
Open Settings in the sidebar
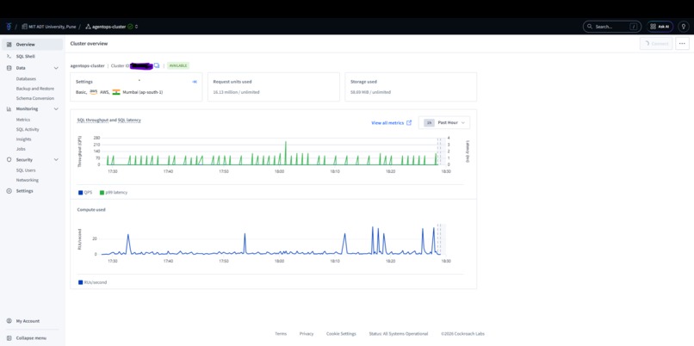point(24,191)
